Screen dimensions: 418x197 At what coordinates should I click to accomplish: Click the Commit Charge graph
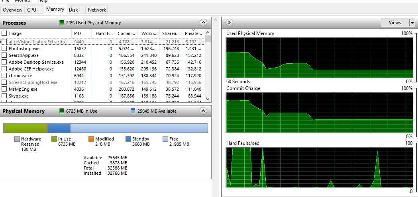[x=319, y=112]
